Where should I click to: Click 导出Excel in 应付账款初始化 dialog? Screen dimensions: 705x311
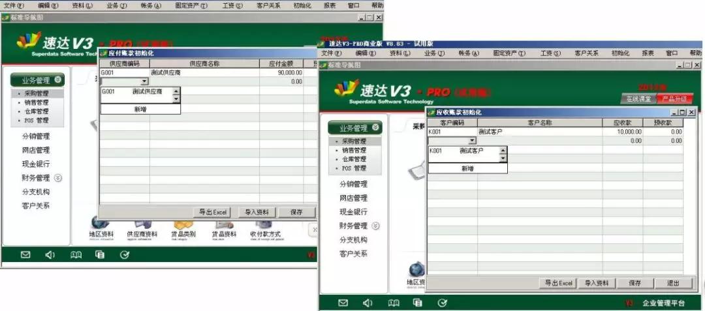click(x=212, y=213)
